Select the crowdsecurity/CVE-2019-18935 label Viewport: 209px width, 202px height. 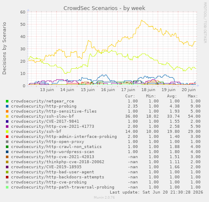pos(46,167)
